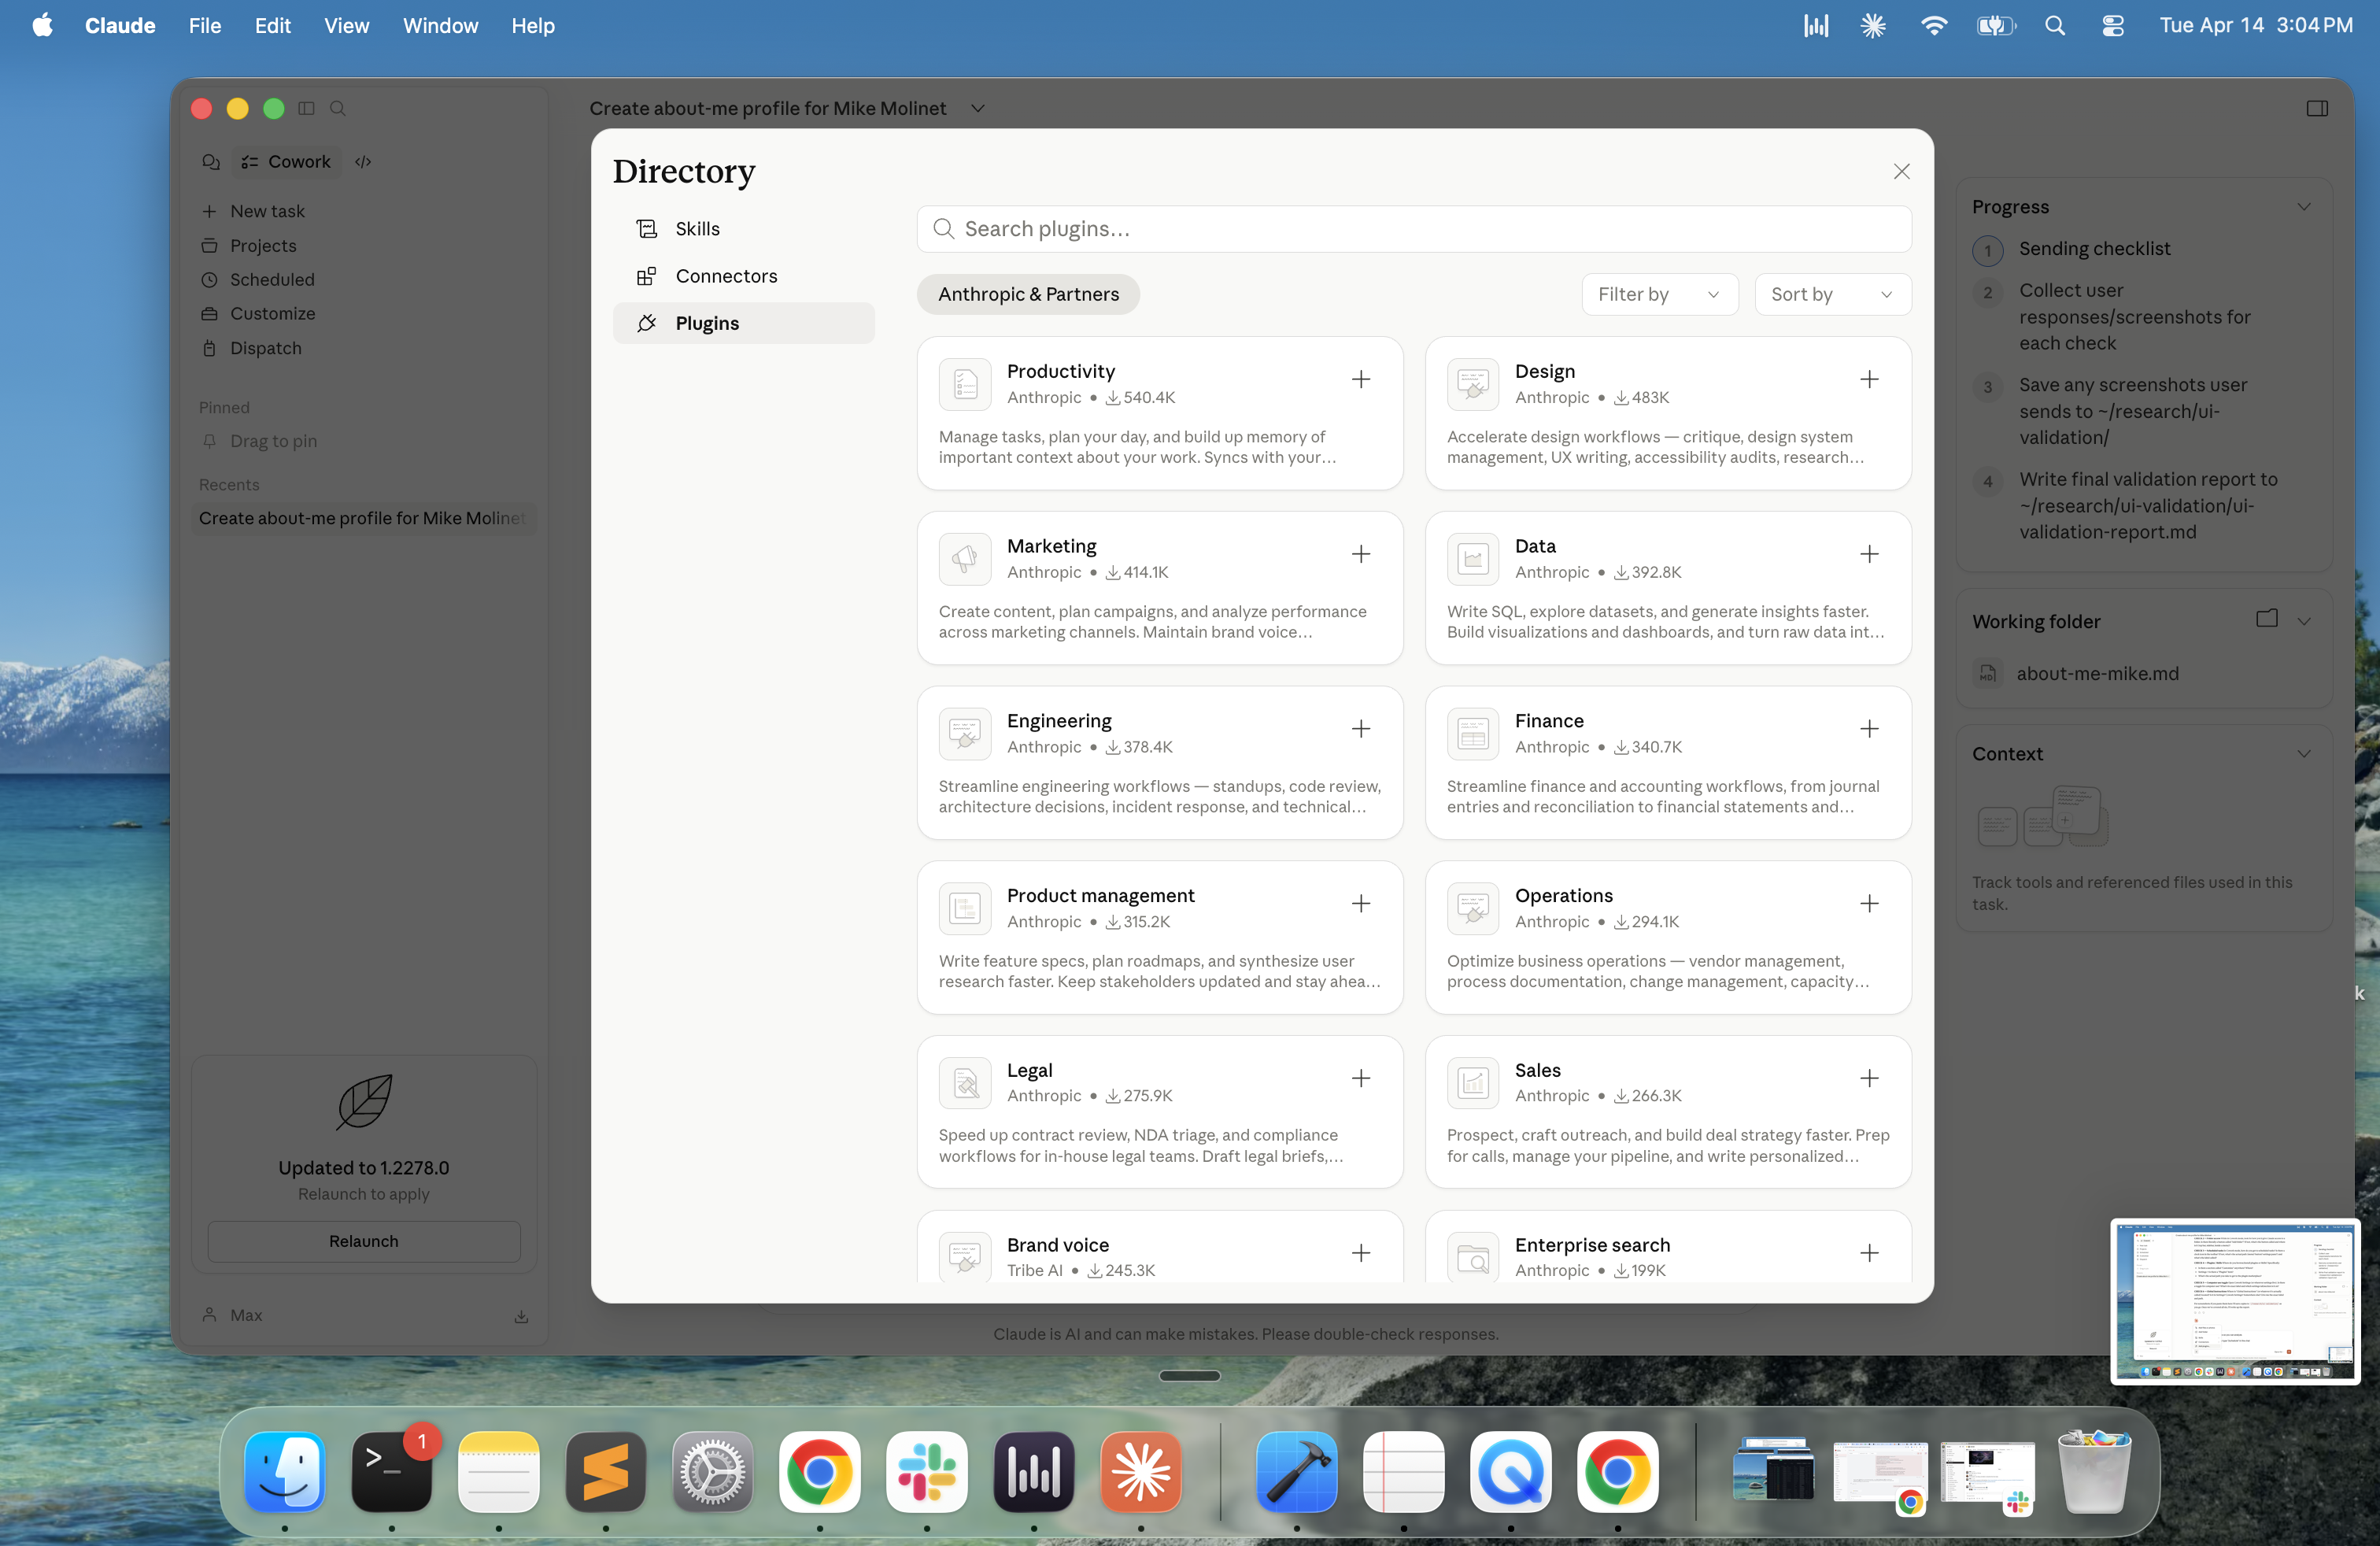The image size is (2380, 1546).
Task: Collapse the Progress panel
Action: (2304, 207)
